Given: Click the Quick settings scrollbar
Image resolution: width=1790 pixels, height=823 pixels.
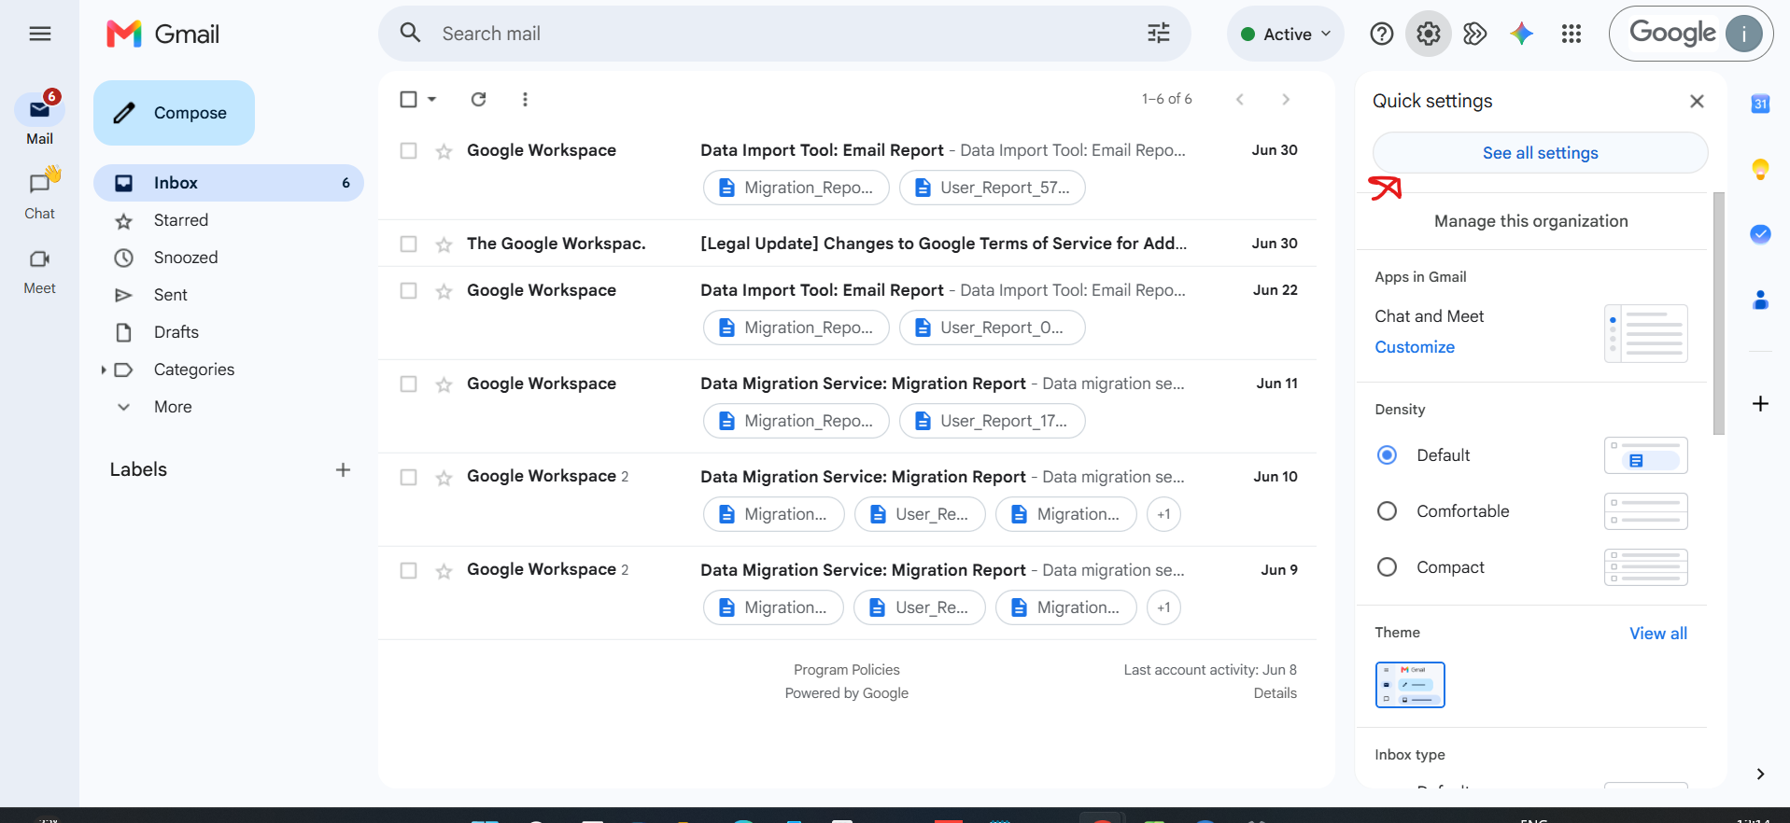Looking at the screenshot, I should (1718, 314).
